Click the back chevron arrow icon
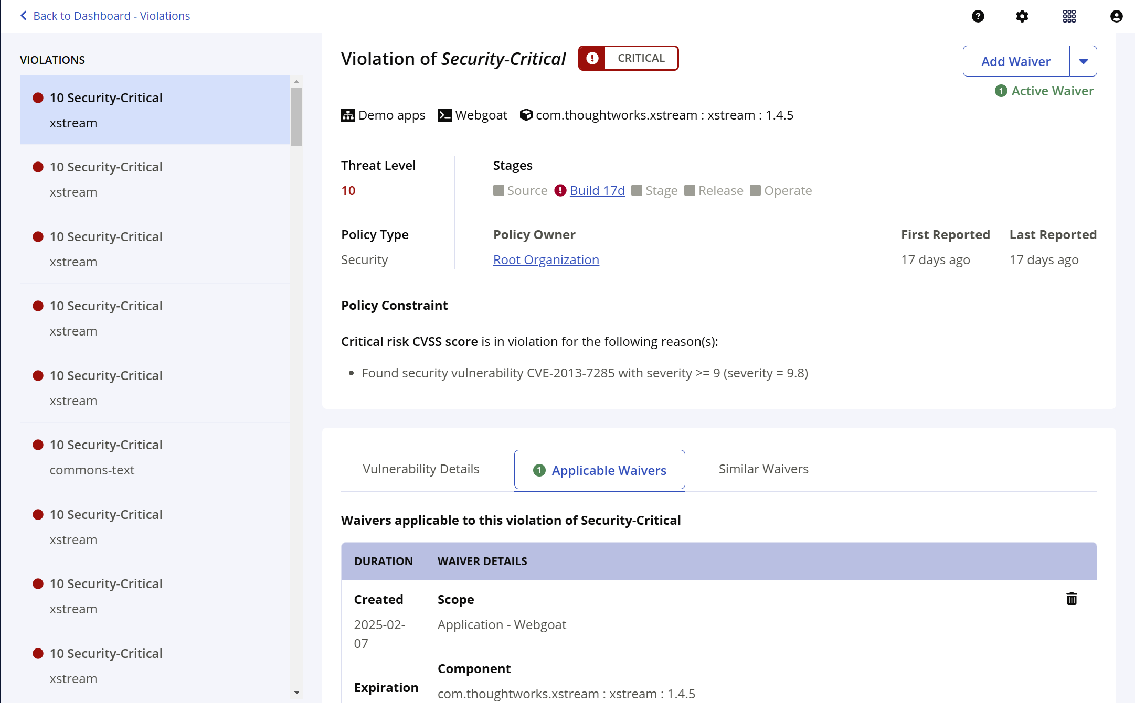 coord(23,16)
